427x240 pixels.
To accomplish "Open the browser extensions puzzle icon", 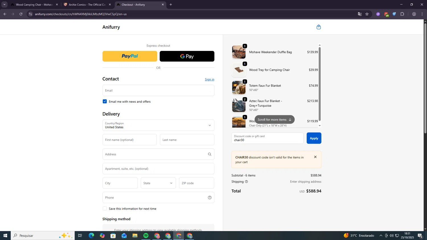I will click(x=402, y=14).
